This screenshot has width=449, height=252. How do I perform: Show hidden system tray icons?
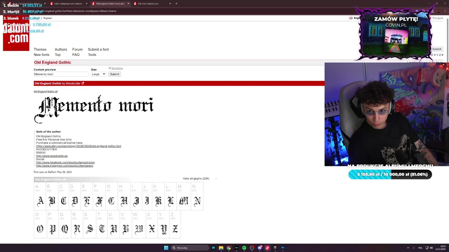[x=408, y=248]
